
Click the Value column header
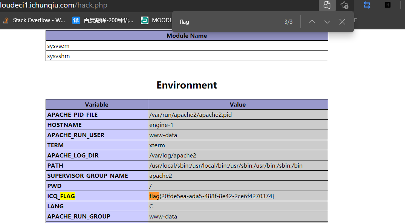[238, 104]
